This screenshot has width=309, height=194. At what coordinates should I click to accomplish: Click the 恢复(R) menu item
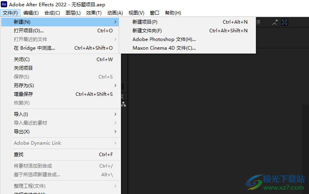pyautogui.click(x=60, y=103)
